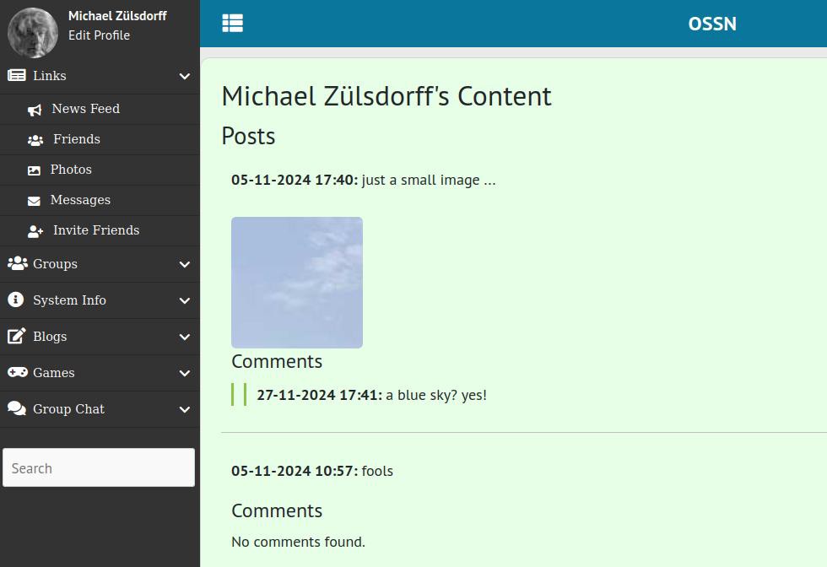Image resolution: width=827 pixels, height=567 pixels.
Task: Open the Group Chat sidebar menu
Action: click(68, 409)
